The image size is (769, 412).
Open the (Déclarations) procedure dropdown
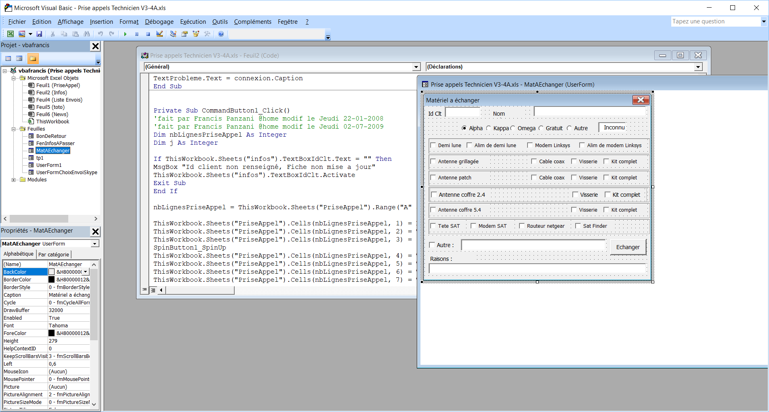pos(698,67)
